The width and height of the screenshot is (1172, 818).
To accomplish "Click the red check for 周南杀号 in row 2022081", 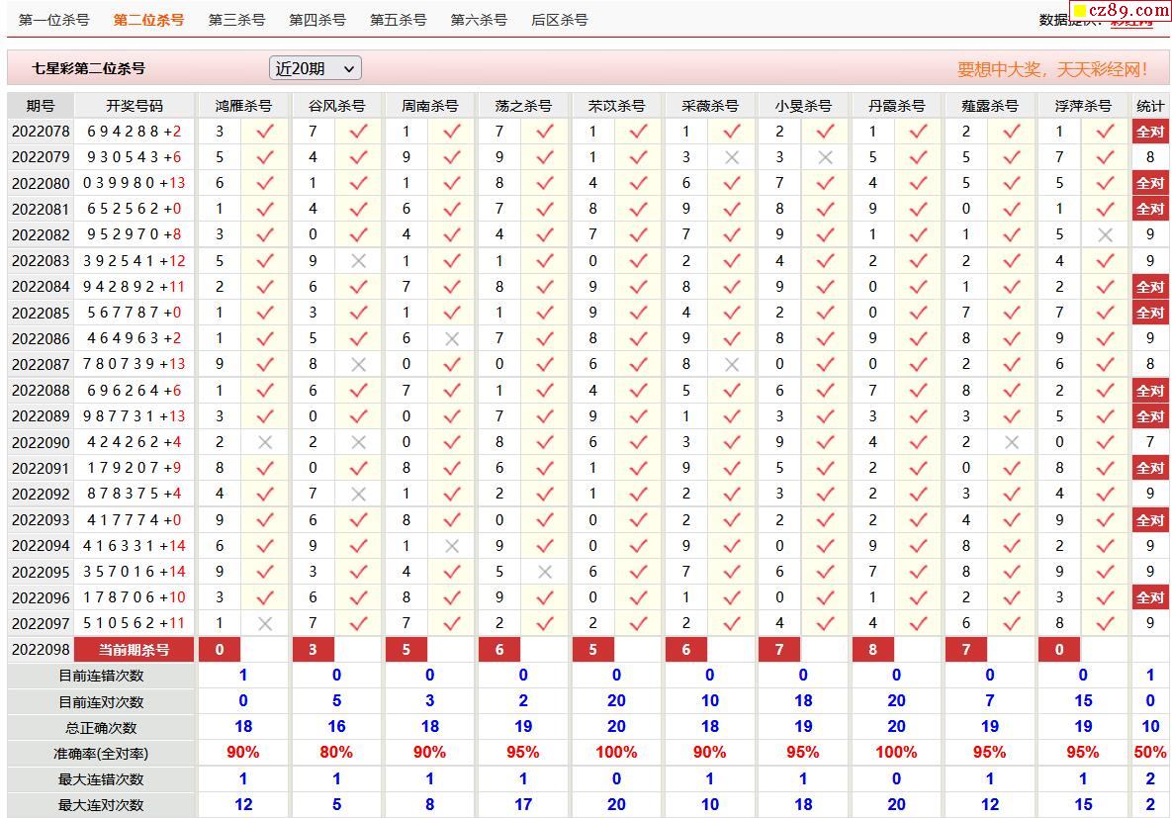I will pyautogui.click(x=451, y=209).
